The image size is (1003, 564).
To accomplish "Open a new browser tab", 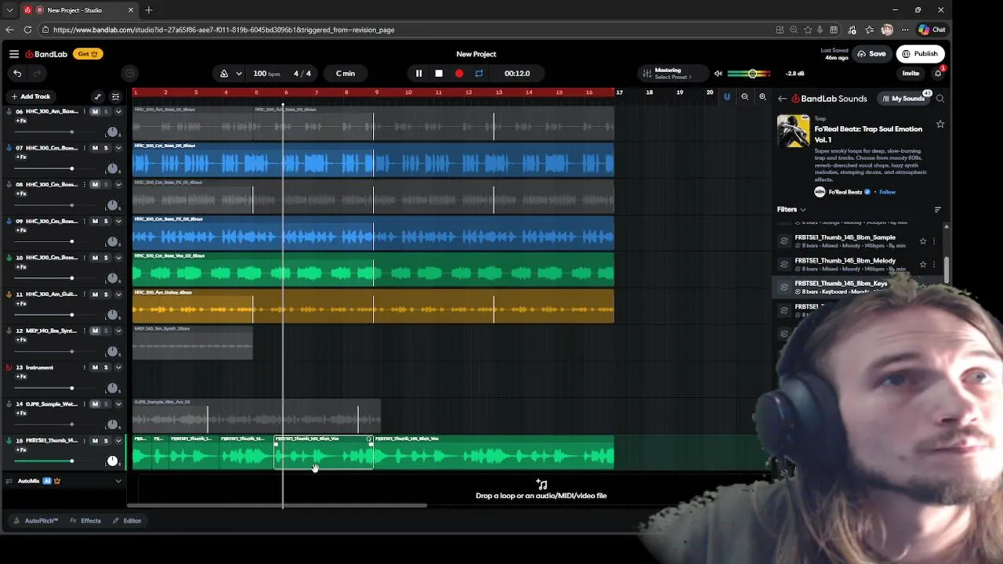I will 148,10.
